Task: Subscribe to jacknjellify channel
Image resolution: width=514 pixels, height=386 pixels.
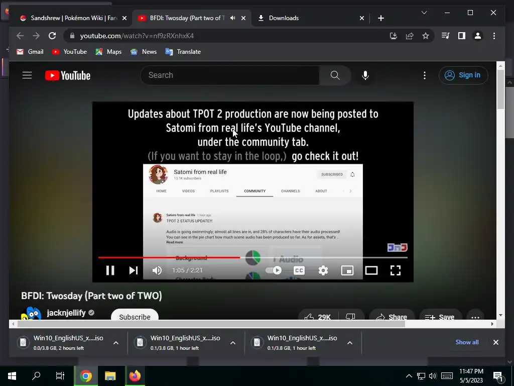Action: coord(135,315)
